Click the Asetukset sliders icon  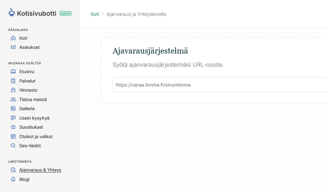13,47
